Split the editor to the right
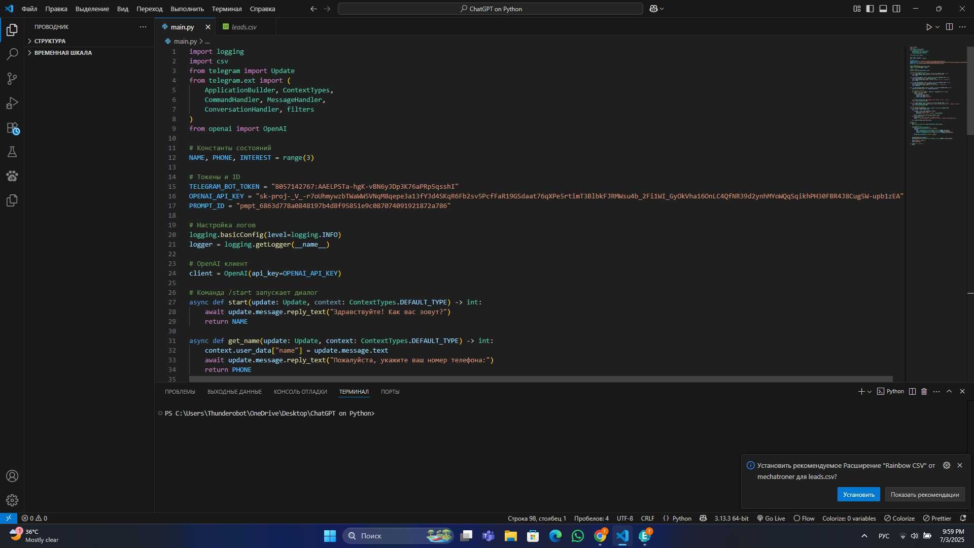974x548 pixels. (x=949, y=27)
